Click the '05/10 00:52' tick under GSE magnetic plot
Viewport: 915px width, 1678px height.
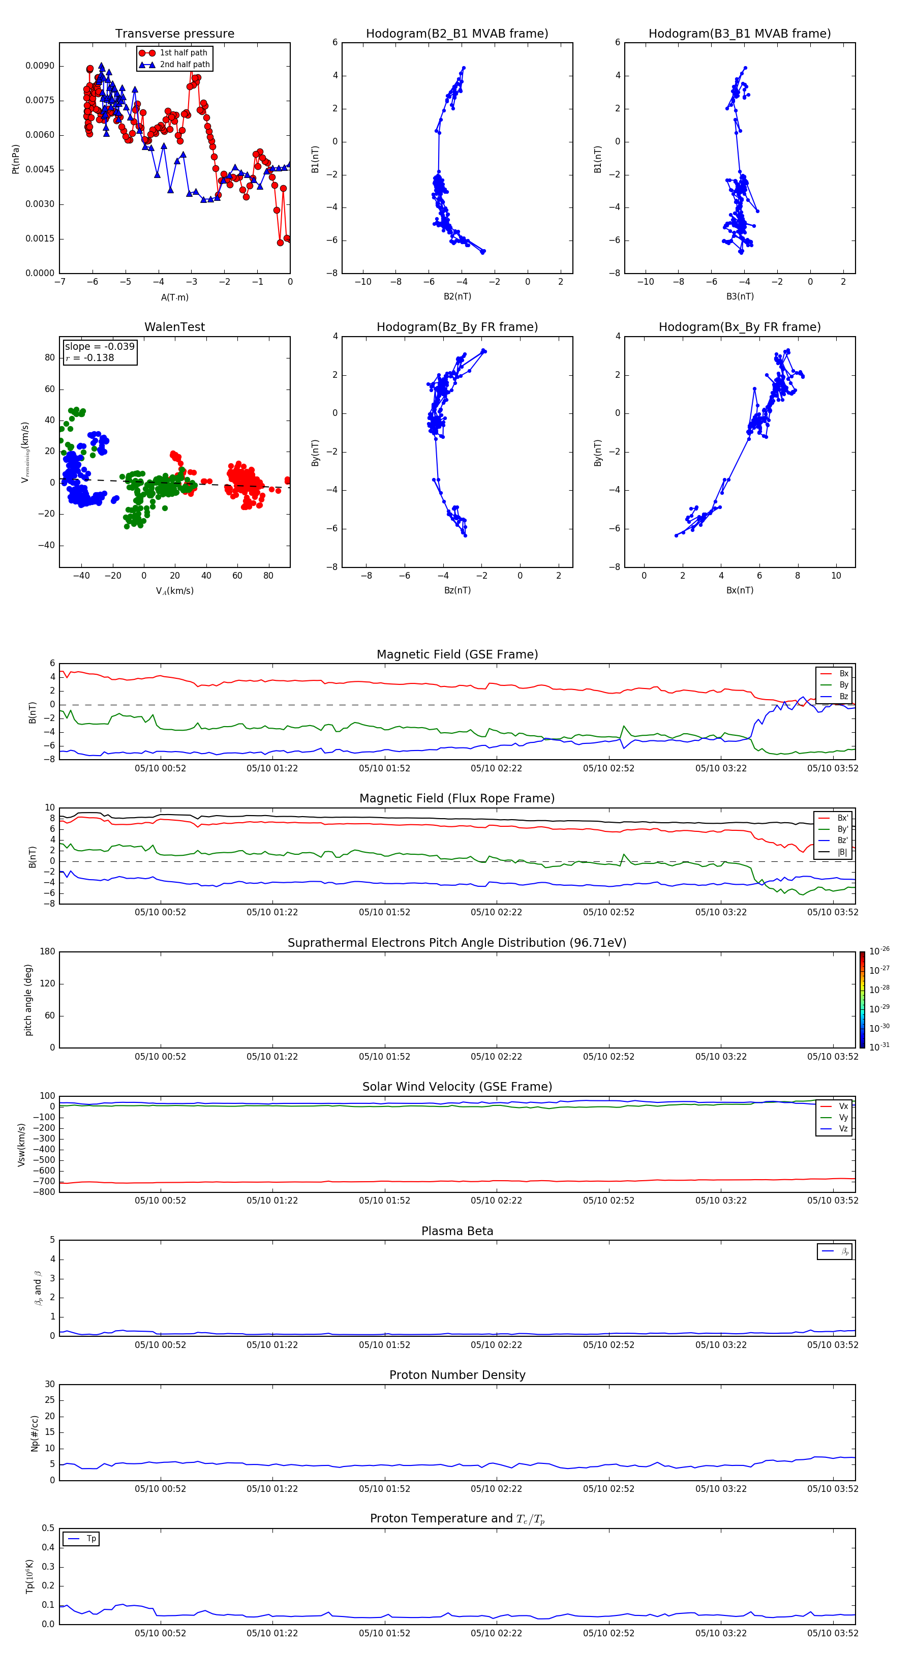click(x=160, y=769)
